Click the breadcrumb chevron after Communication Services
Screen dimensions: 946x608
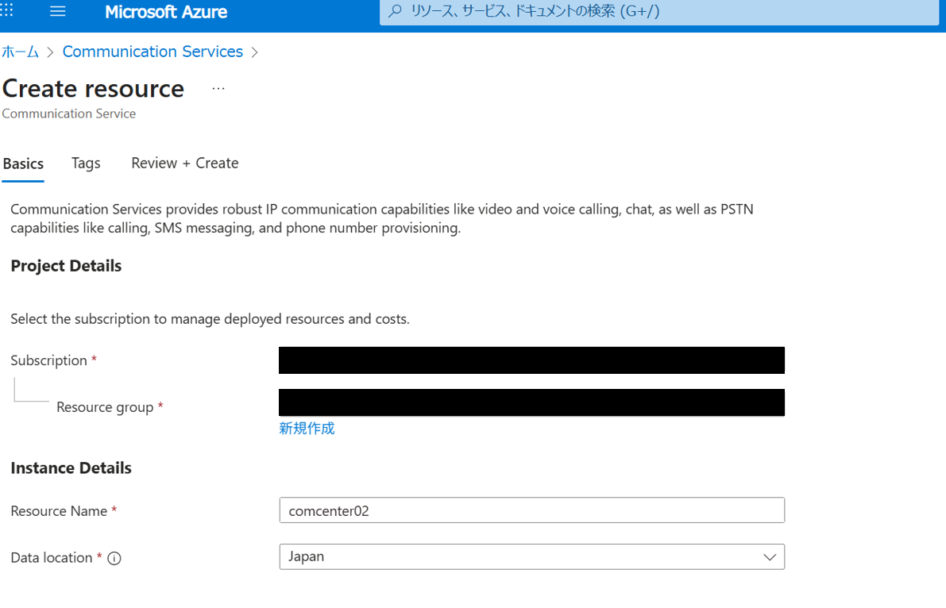click(x=255, y=52)
